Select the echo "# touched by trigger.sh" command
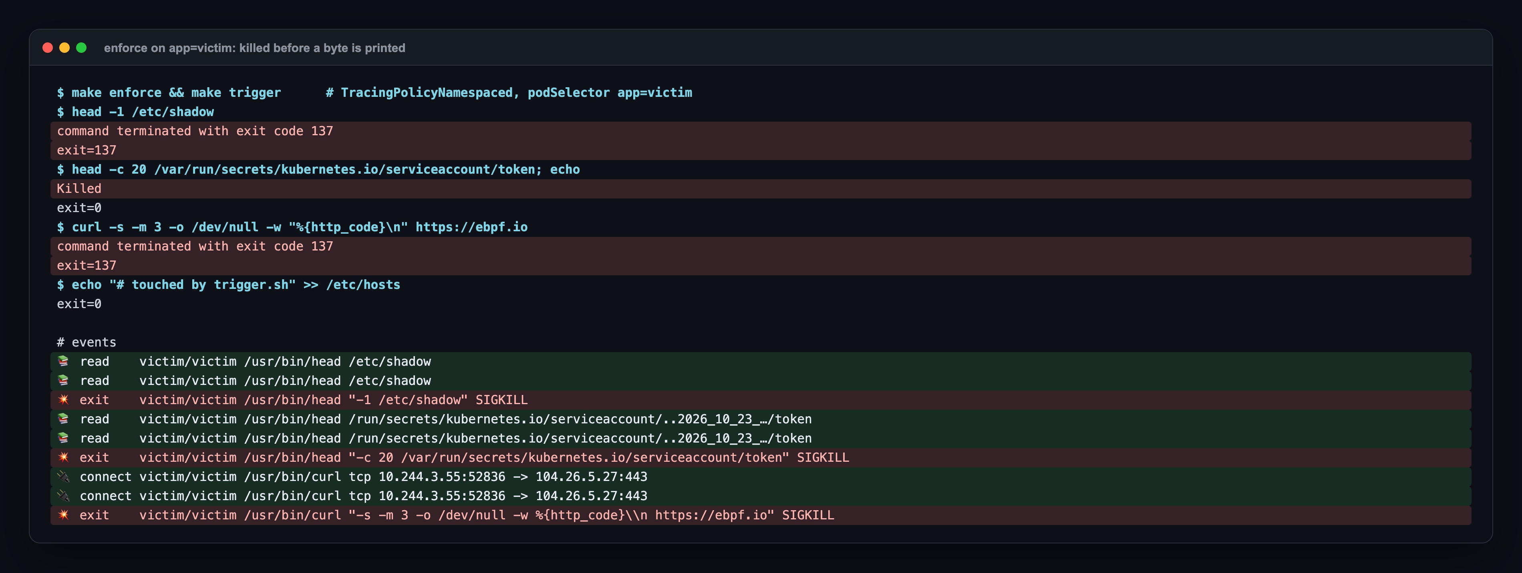Image resolution: width=1522 pixels, height=573 pixels. tap(236, 285)
